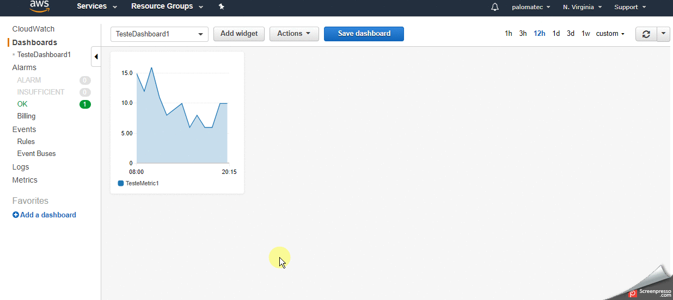Open Events in the sidebar
Viewport: 673px width, 300px height.
click(x=24, y=130)
